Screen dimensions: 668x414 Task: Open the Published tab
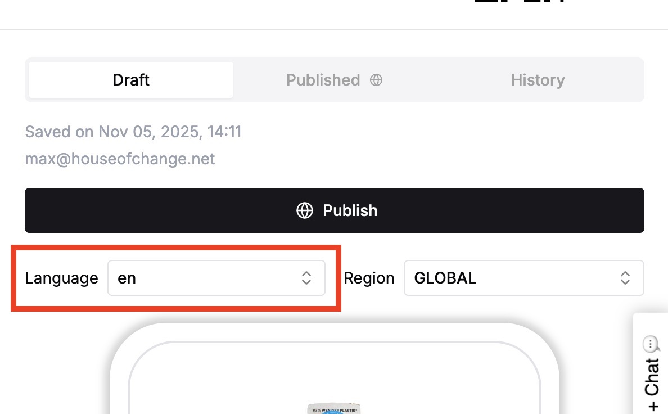(334, 80)
